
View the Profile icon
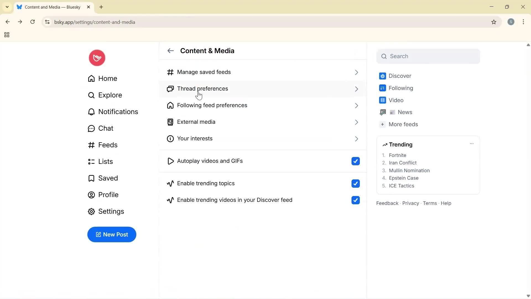click(x=91, y=195)
